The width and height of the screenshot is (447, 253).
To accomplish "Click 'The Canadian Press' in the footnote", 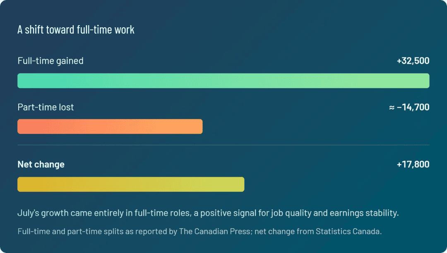I will coord(215,232).
